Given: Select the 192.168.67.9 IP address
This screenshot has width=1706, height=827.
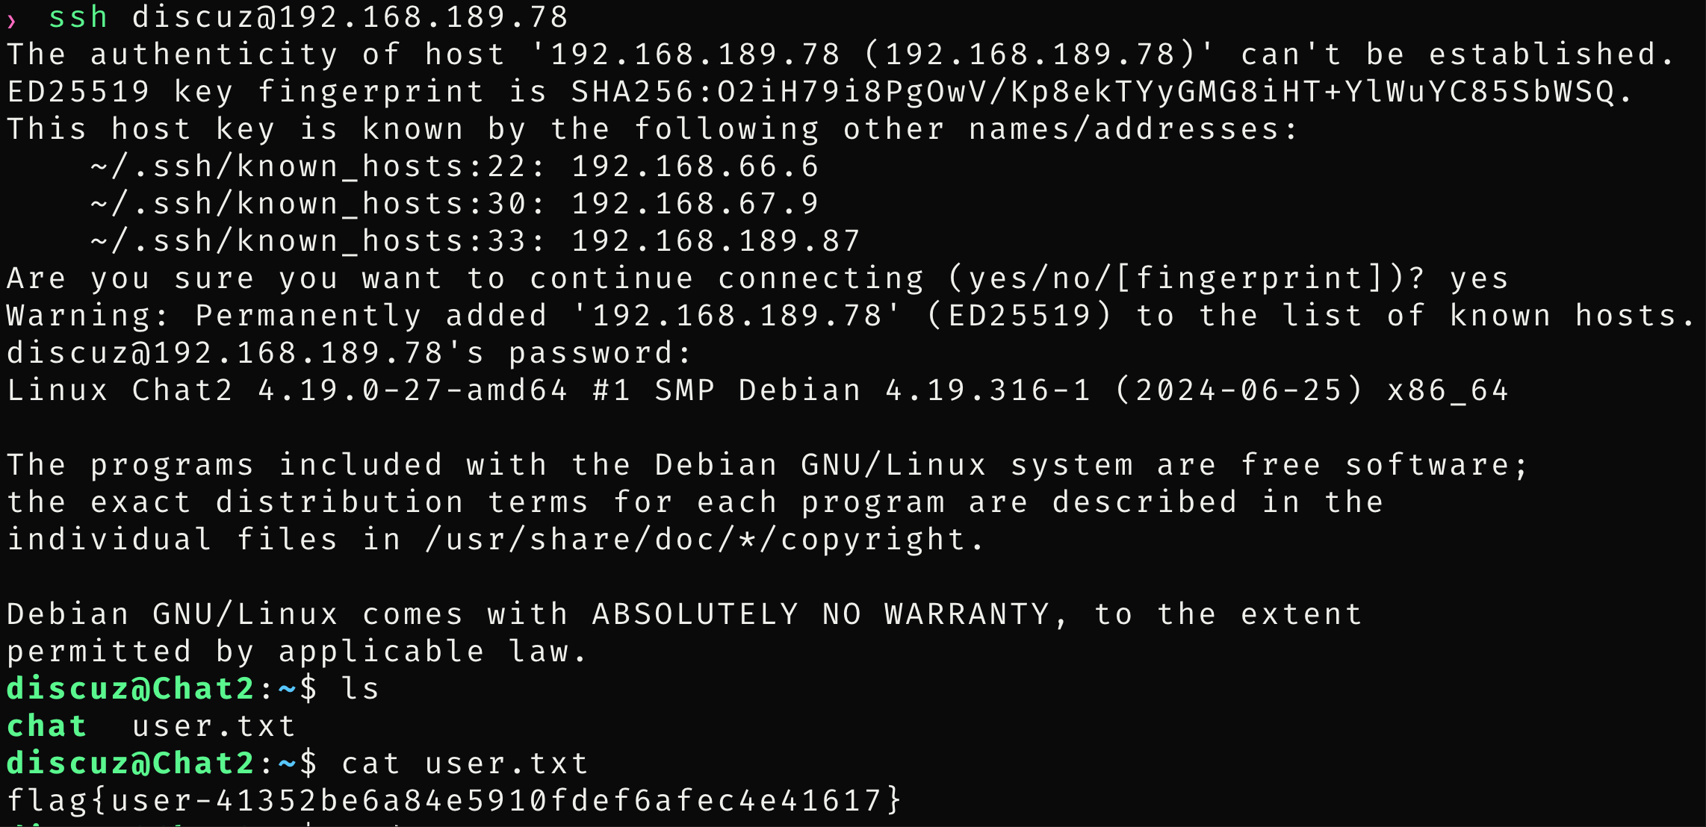Looking at the screenshot, I should coord(695,204).
